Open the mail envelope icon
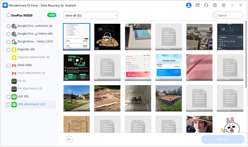The height and width of the screenshot is (147, 248). click(x=197, y=5)
